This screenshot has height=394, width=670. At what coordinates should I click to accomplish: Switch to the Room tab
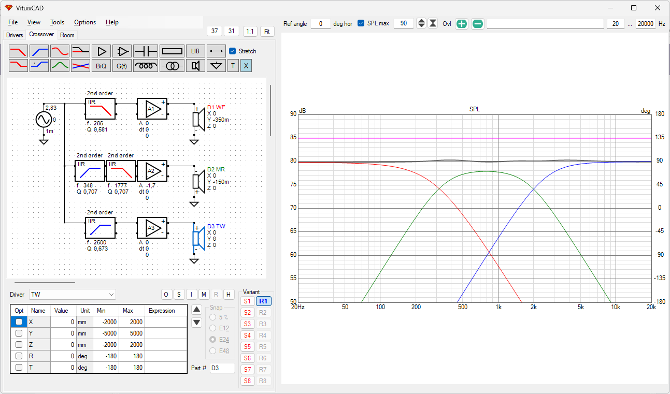point(67,35)
